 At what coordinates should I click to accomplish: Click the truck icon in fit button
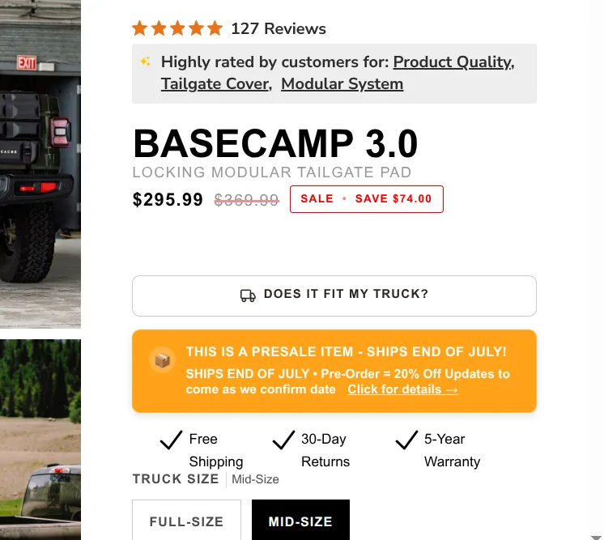point(248,296)
